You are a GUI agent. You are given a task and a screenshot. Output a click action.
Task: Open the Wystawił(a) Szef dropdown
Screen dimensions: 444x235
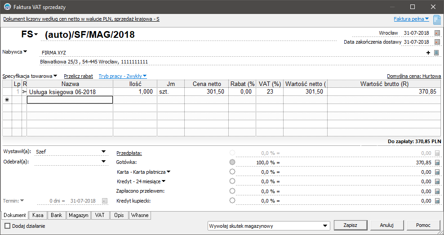pos(103,152)
